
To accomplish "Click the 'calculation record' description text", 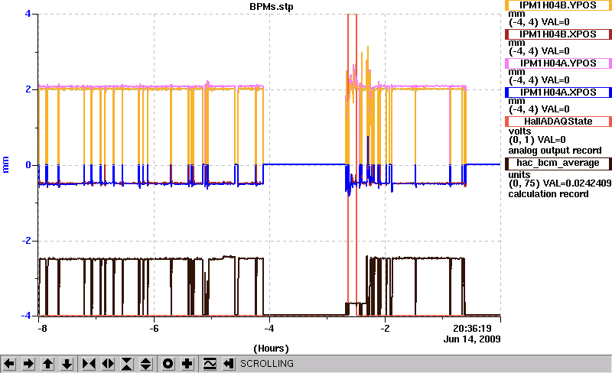I will click(x=549, y=194).
